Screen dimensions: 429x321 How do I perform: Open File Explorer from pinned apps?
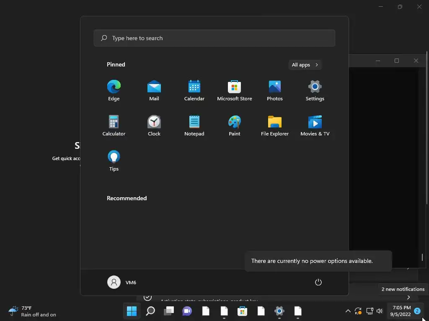pyautogui.click(x=275, y=125)
